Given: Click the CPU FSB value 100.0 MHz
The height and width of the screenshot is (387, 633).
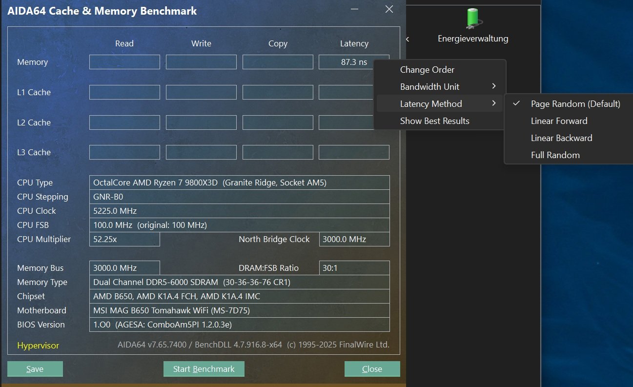Looking at the screenshot, I should 240,225.
